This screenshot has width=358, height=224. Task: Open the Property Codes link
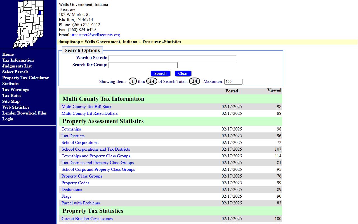(x=75, y=183)
